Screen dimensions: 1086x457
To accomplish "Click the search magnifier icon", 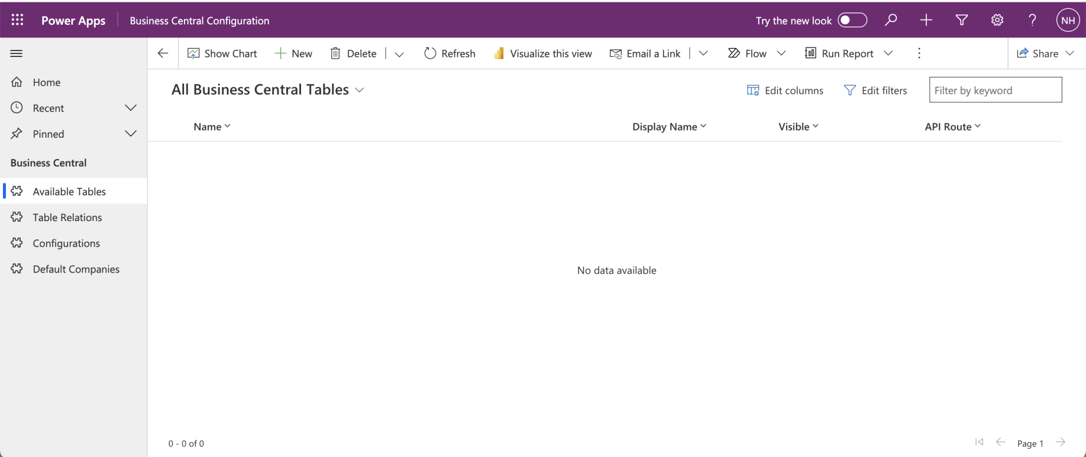I will [x=891, y=20].
